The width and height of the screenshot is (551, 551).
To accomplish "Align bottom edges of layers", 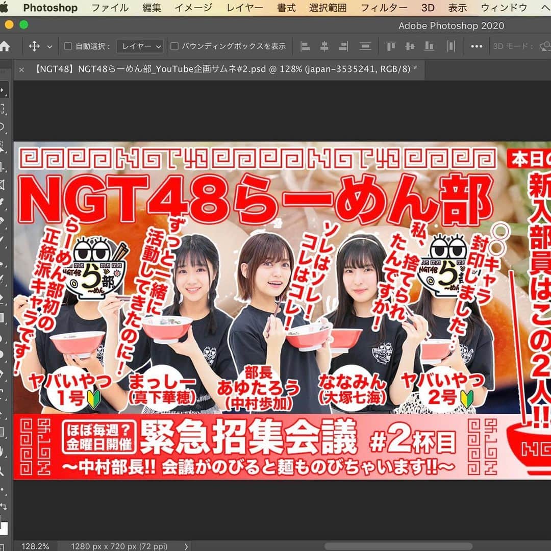I will tap(429, 46).
